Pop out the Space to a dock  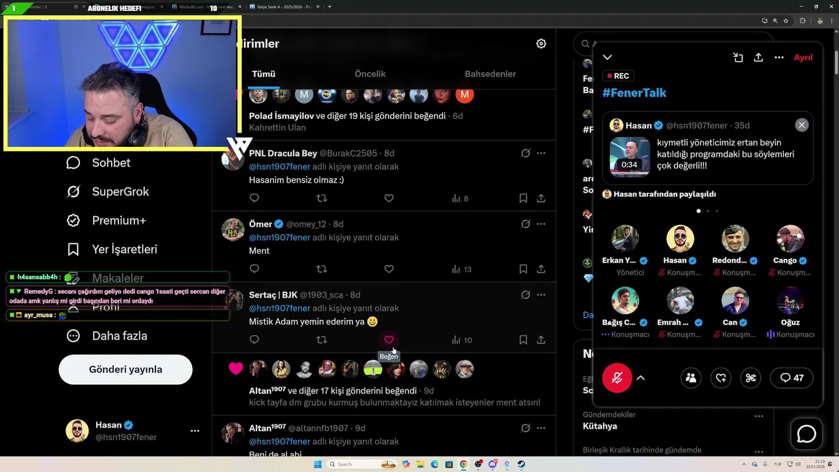point(738,58)
